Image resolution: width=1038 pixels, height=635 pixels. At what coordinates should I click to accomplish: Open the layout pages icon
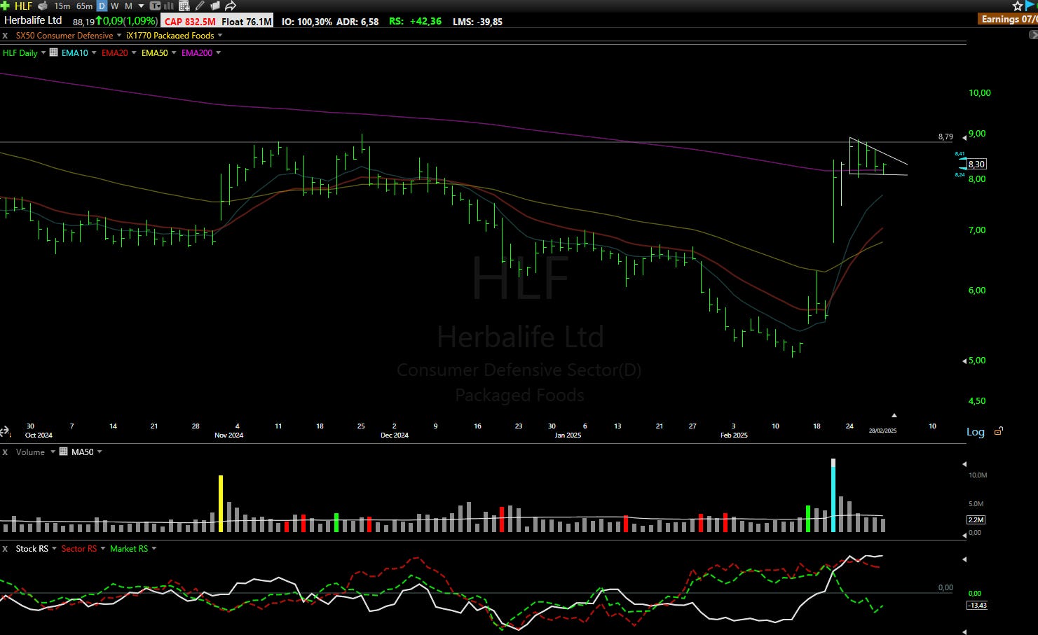[x=215, y=6]
